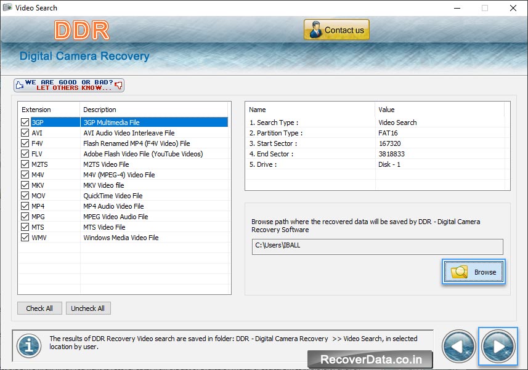
Task: Select 'QuickTime Video File' description
Action: tap(113, 195)
